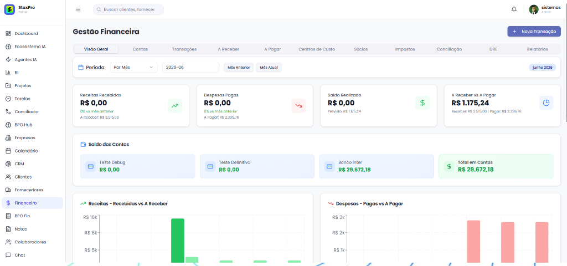Click the tallest green Receitas bar

(x=178, y=241)
